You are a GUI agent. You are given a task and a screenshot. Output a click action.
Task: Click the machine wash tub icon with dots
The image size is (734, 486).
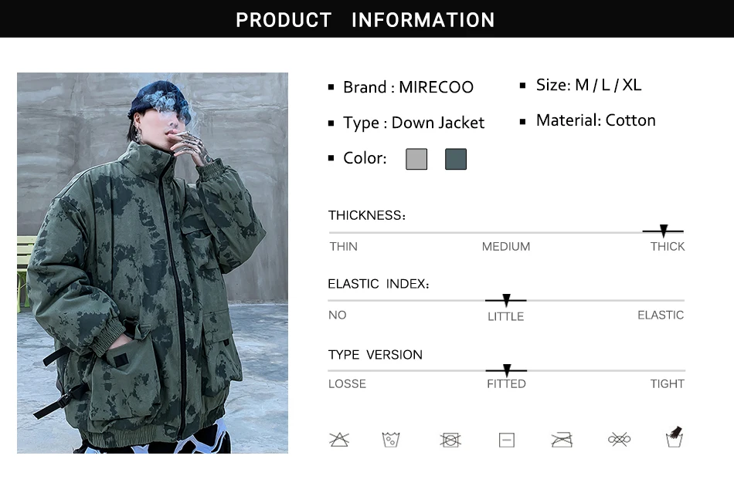tap(390, 440)
